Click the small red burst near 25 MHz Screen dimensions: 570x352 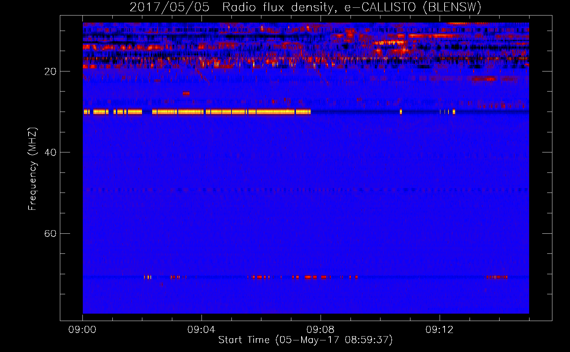pos(186,94)
